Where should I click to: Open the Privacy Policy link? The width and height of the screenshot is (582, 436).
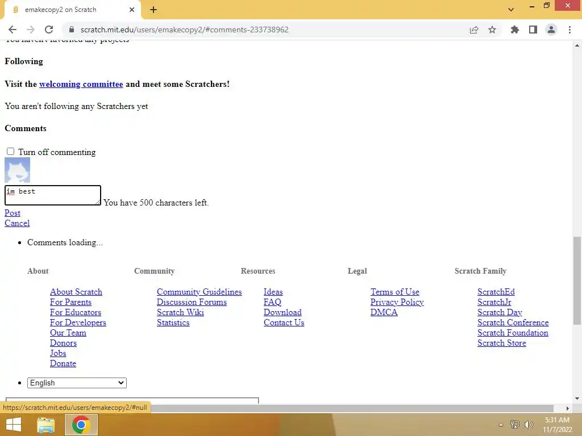[x=397, y=302]
